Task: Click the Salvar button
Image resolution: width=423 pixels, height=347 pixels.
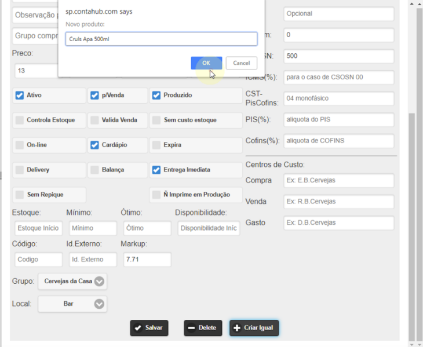Action: pyautogui.click(x=149, y=328)
